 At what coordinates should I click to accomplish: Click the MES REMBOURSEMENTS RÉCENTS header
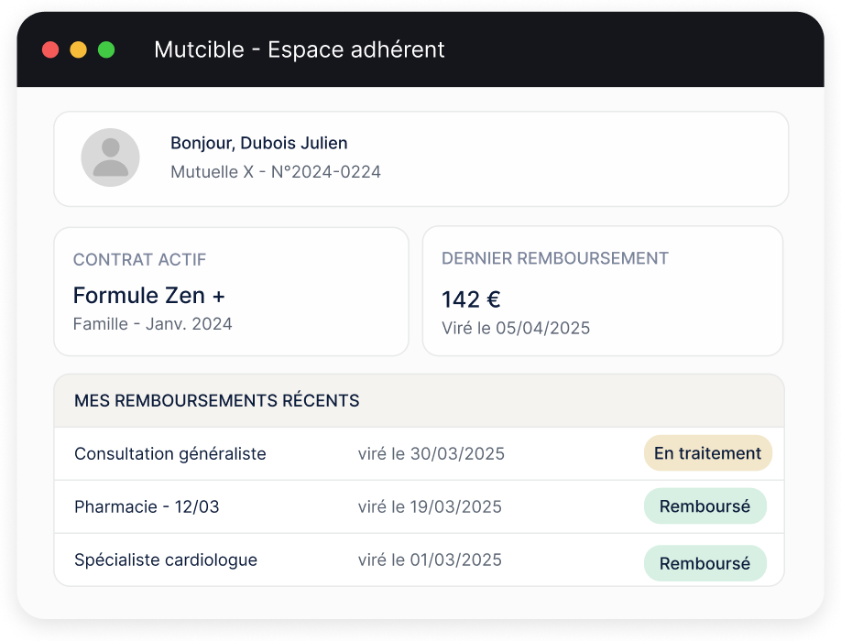[x=217, y=400]
